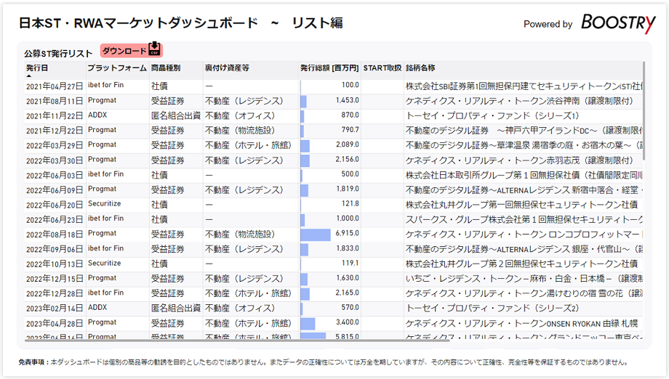This screenshot has height=379, width=669.
Task: Select date cell 2022年12月15日
Action: 55,279
